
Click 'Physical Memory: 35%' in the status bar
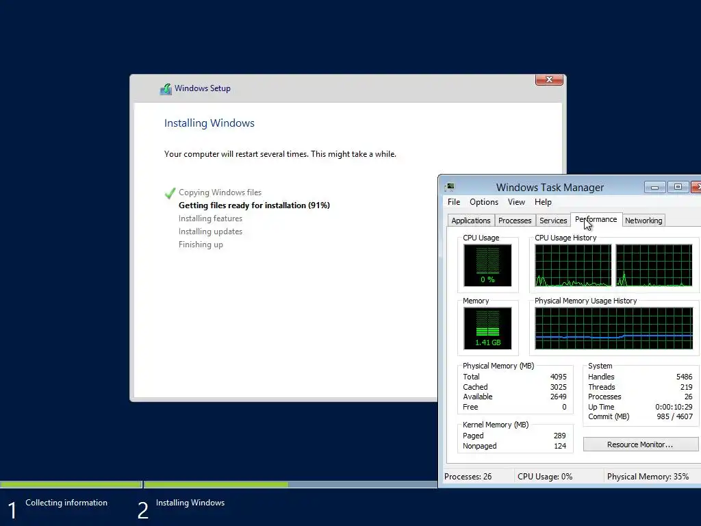coord(648,477)
